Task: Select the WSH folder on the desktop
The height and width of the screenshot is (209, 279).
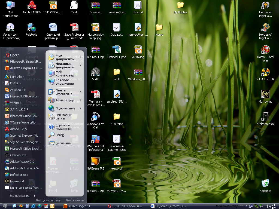Action: point(117,74)
